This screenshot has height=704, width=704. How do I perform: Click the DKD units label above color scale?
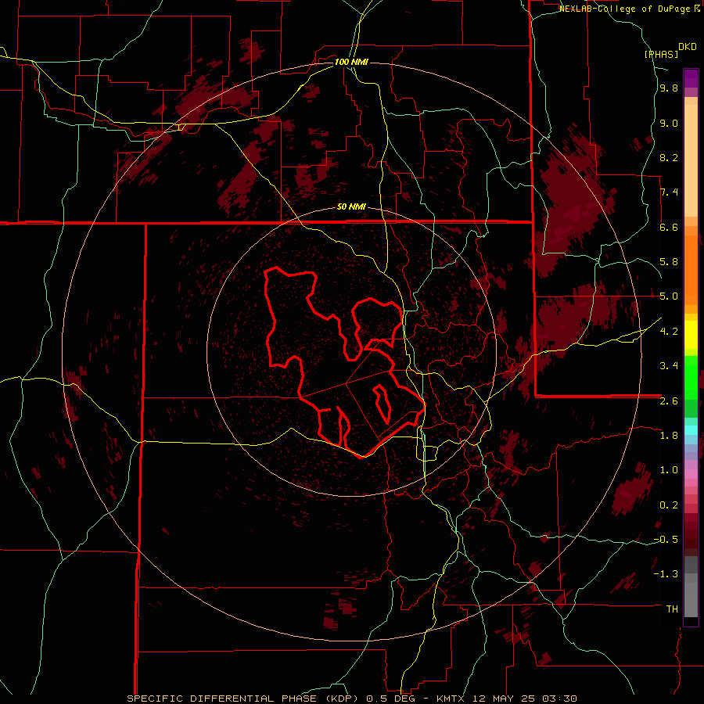(x=688, y=47)
